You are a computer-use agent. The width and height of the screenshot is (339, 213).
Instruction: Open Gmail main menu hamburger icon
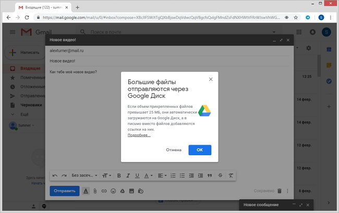pos(13,32)
